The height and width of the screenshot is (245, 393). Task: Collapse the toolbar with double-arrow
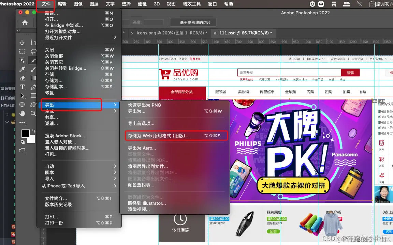click(x=19, y=30)
